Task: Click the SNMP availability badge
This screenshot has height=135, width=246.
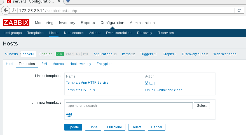Action: click(x=69, y=54)
